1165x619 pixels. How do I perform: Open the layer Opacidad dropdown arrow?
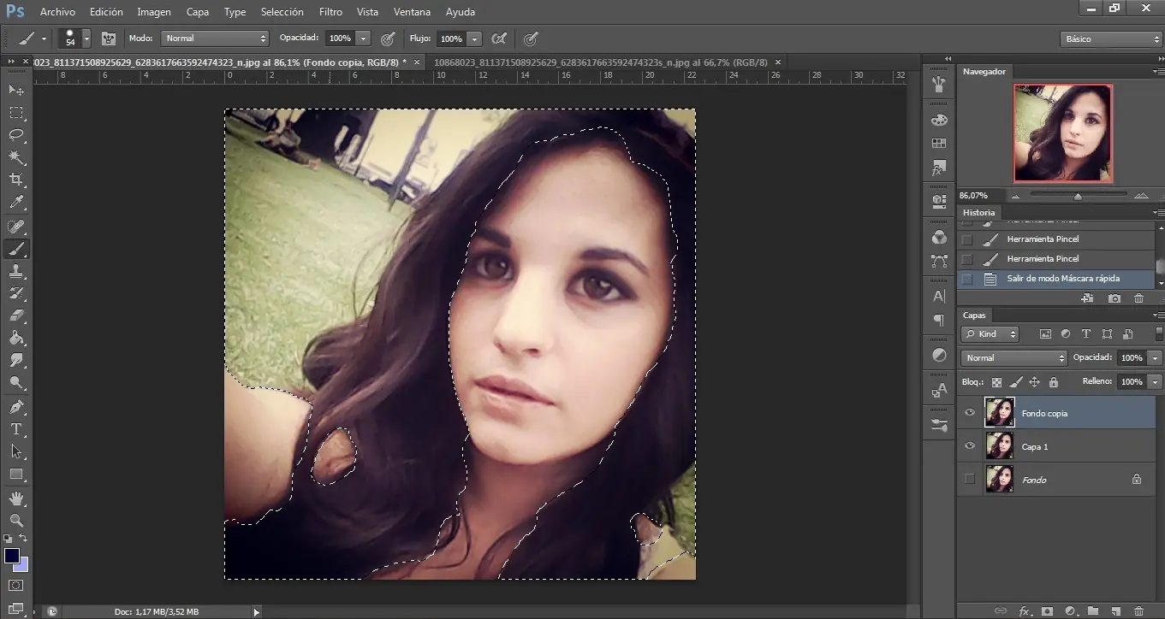click(x=1156, y=358)
